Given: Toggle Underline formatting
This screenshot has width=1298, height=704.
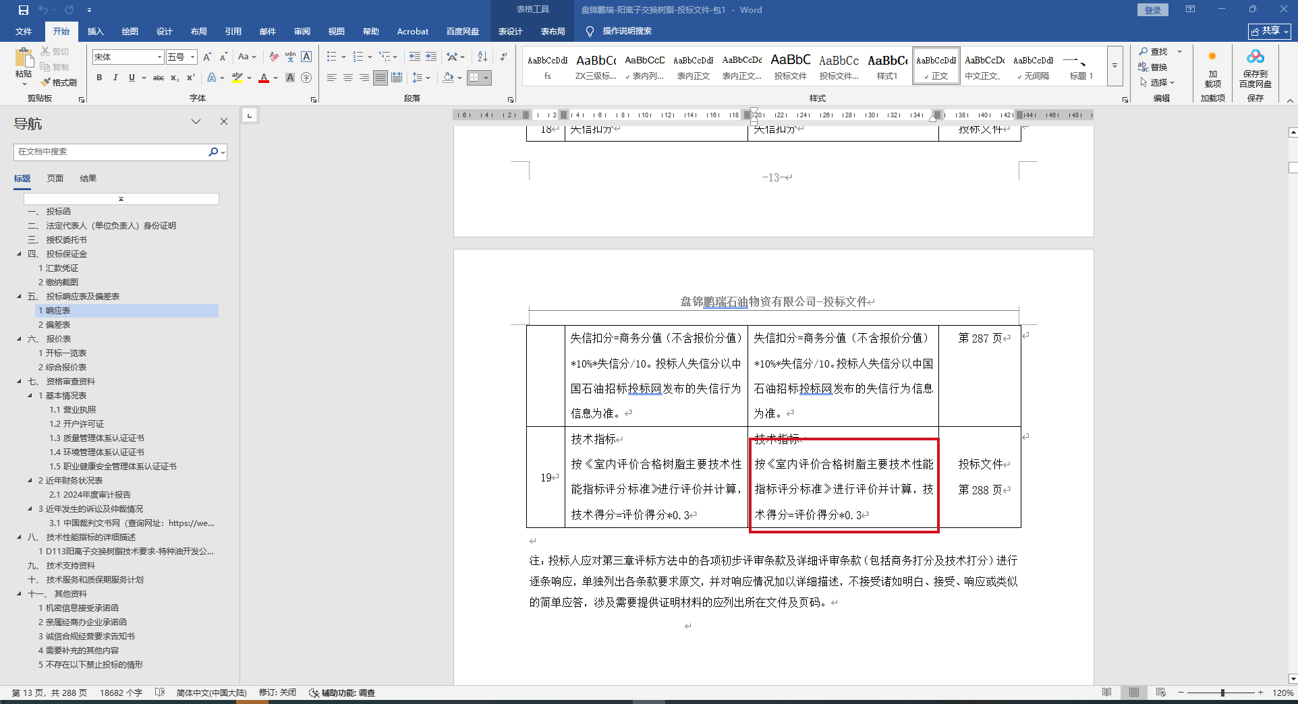Looking at the screenshot, I should click(x=132, y=78).
